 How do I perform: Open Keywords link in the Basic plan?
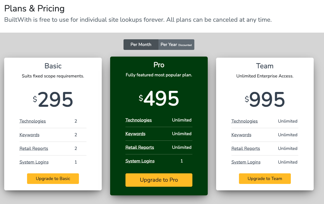[x=30, y=135]
